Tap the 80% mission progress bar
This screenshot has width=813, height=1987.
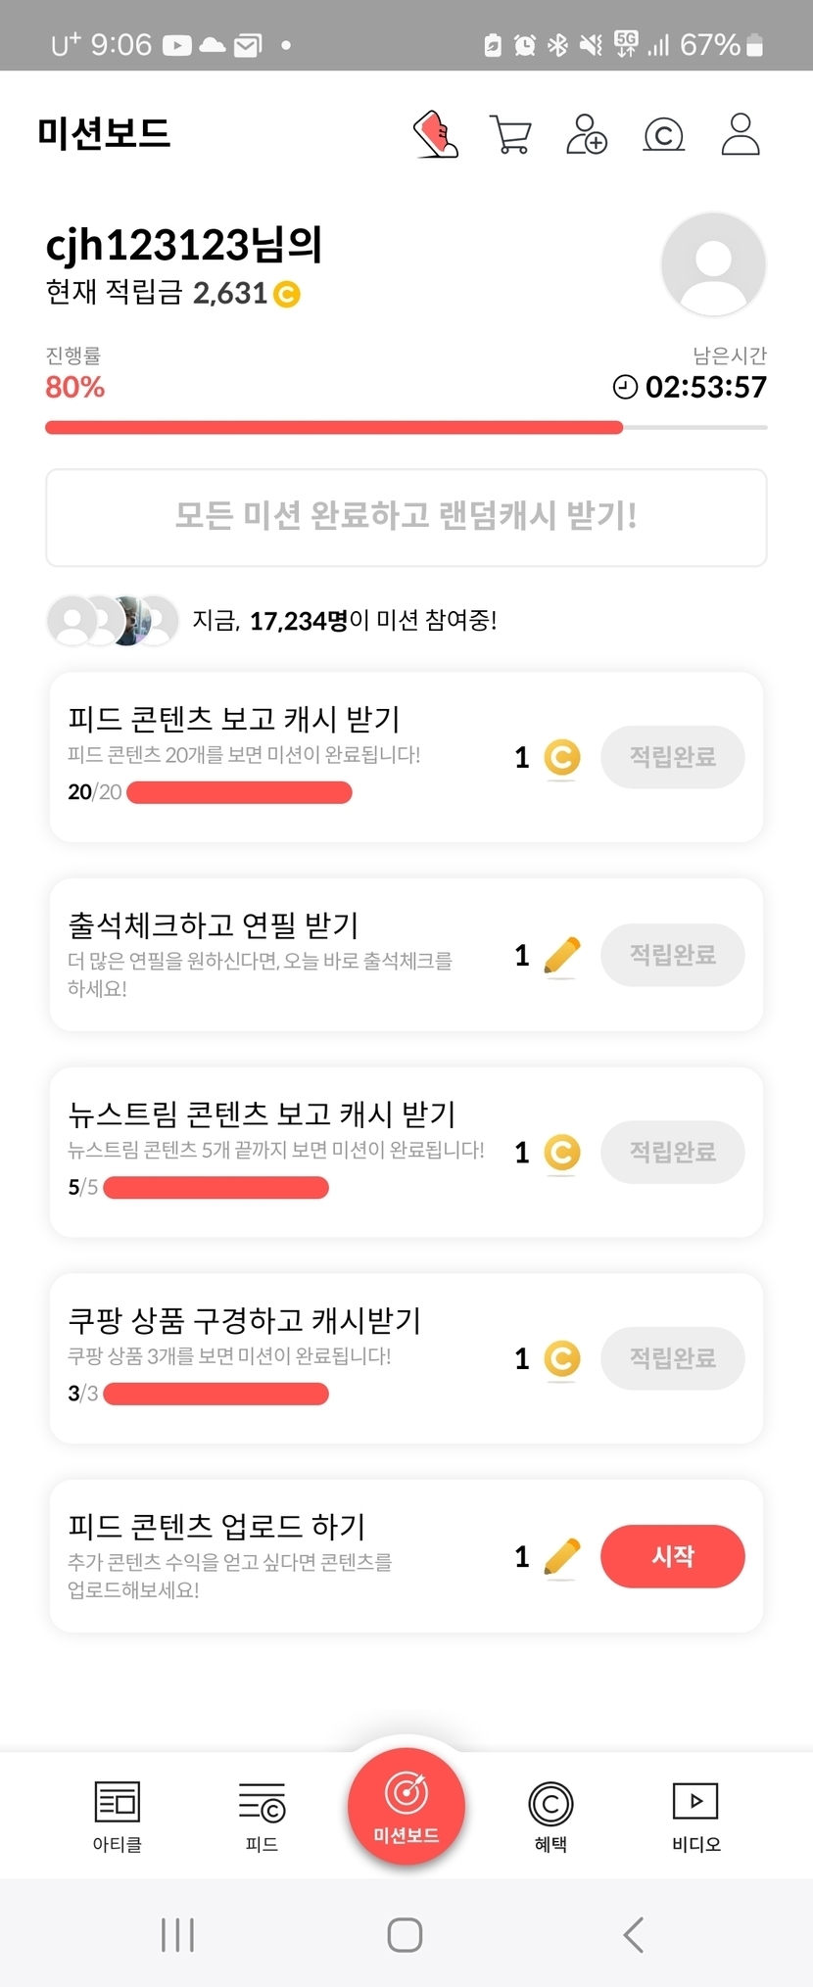406,427
